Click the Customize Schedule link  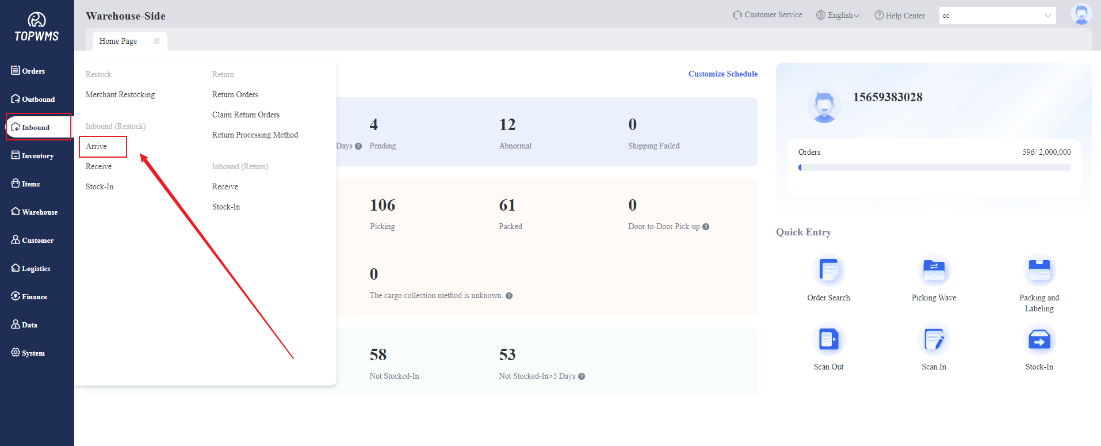(x=722, y=74)
